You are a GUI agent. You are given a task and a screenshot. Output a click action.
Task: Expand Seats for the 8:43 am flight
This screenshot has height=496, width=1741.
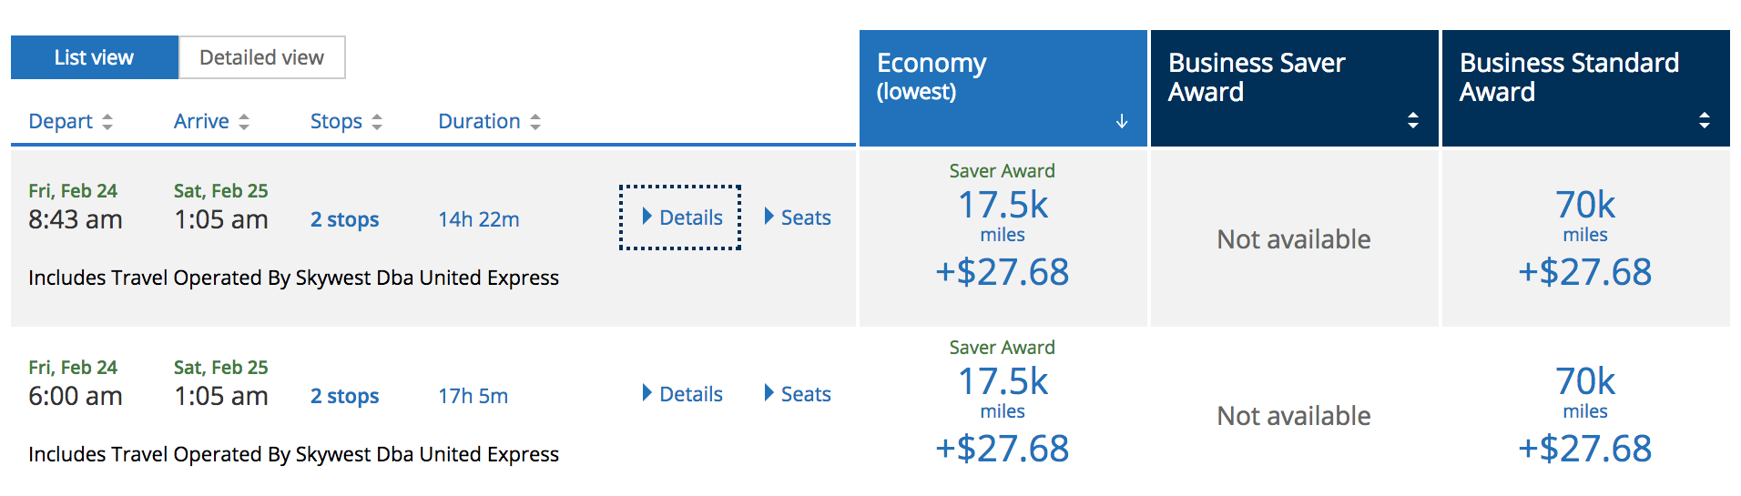[x=798, y=218]
